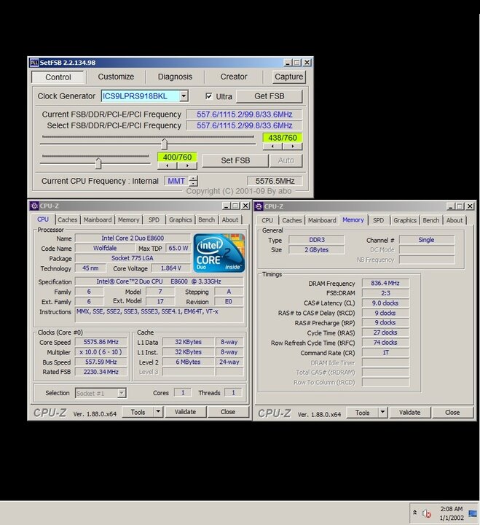Expand the Socket #1 selection dropdown
This screenshot has width=480, height=525.
[x=122, y=393]
